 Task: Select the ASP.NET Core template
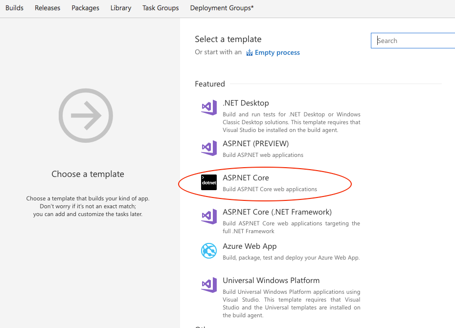coord(246,177)
